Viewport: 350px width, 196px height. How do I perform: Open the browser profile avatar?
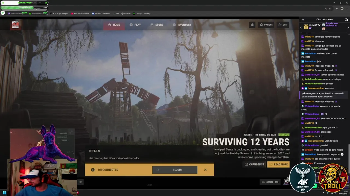[x=342, y=9]
